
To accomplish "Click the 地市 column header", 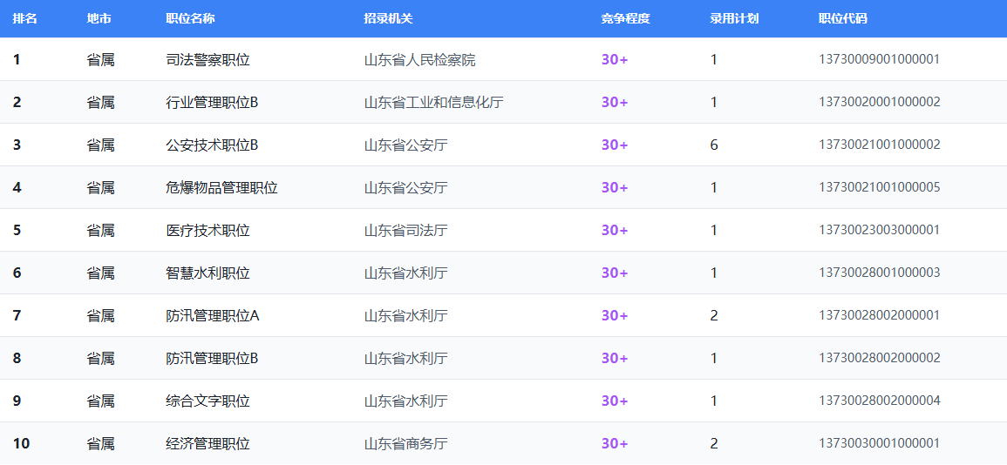I will coord(99,18).
